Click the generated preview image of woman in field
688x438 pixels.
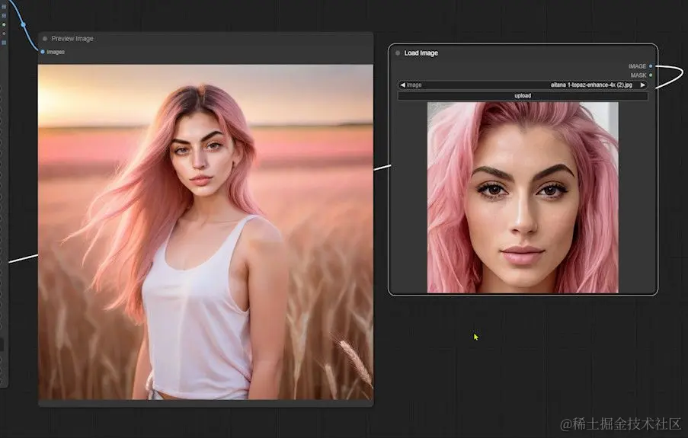[x=206, y=232]
